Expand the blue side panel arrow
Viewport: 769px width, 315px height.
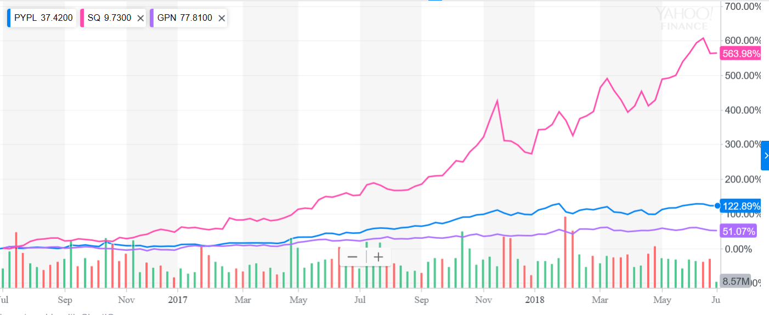(765, 156)
